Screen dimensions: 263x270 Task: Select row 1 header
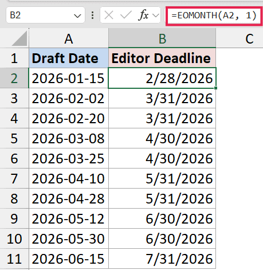pos(14,58)
